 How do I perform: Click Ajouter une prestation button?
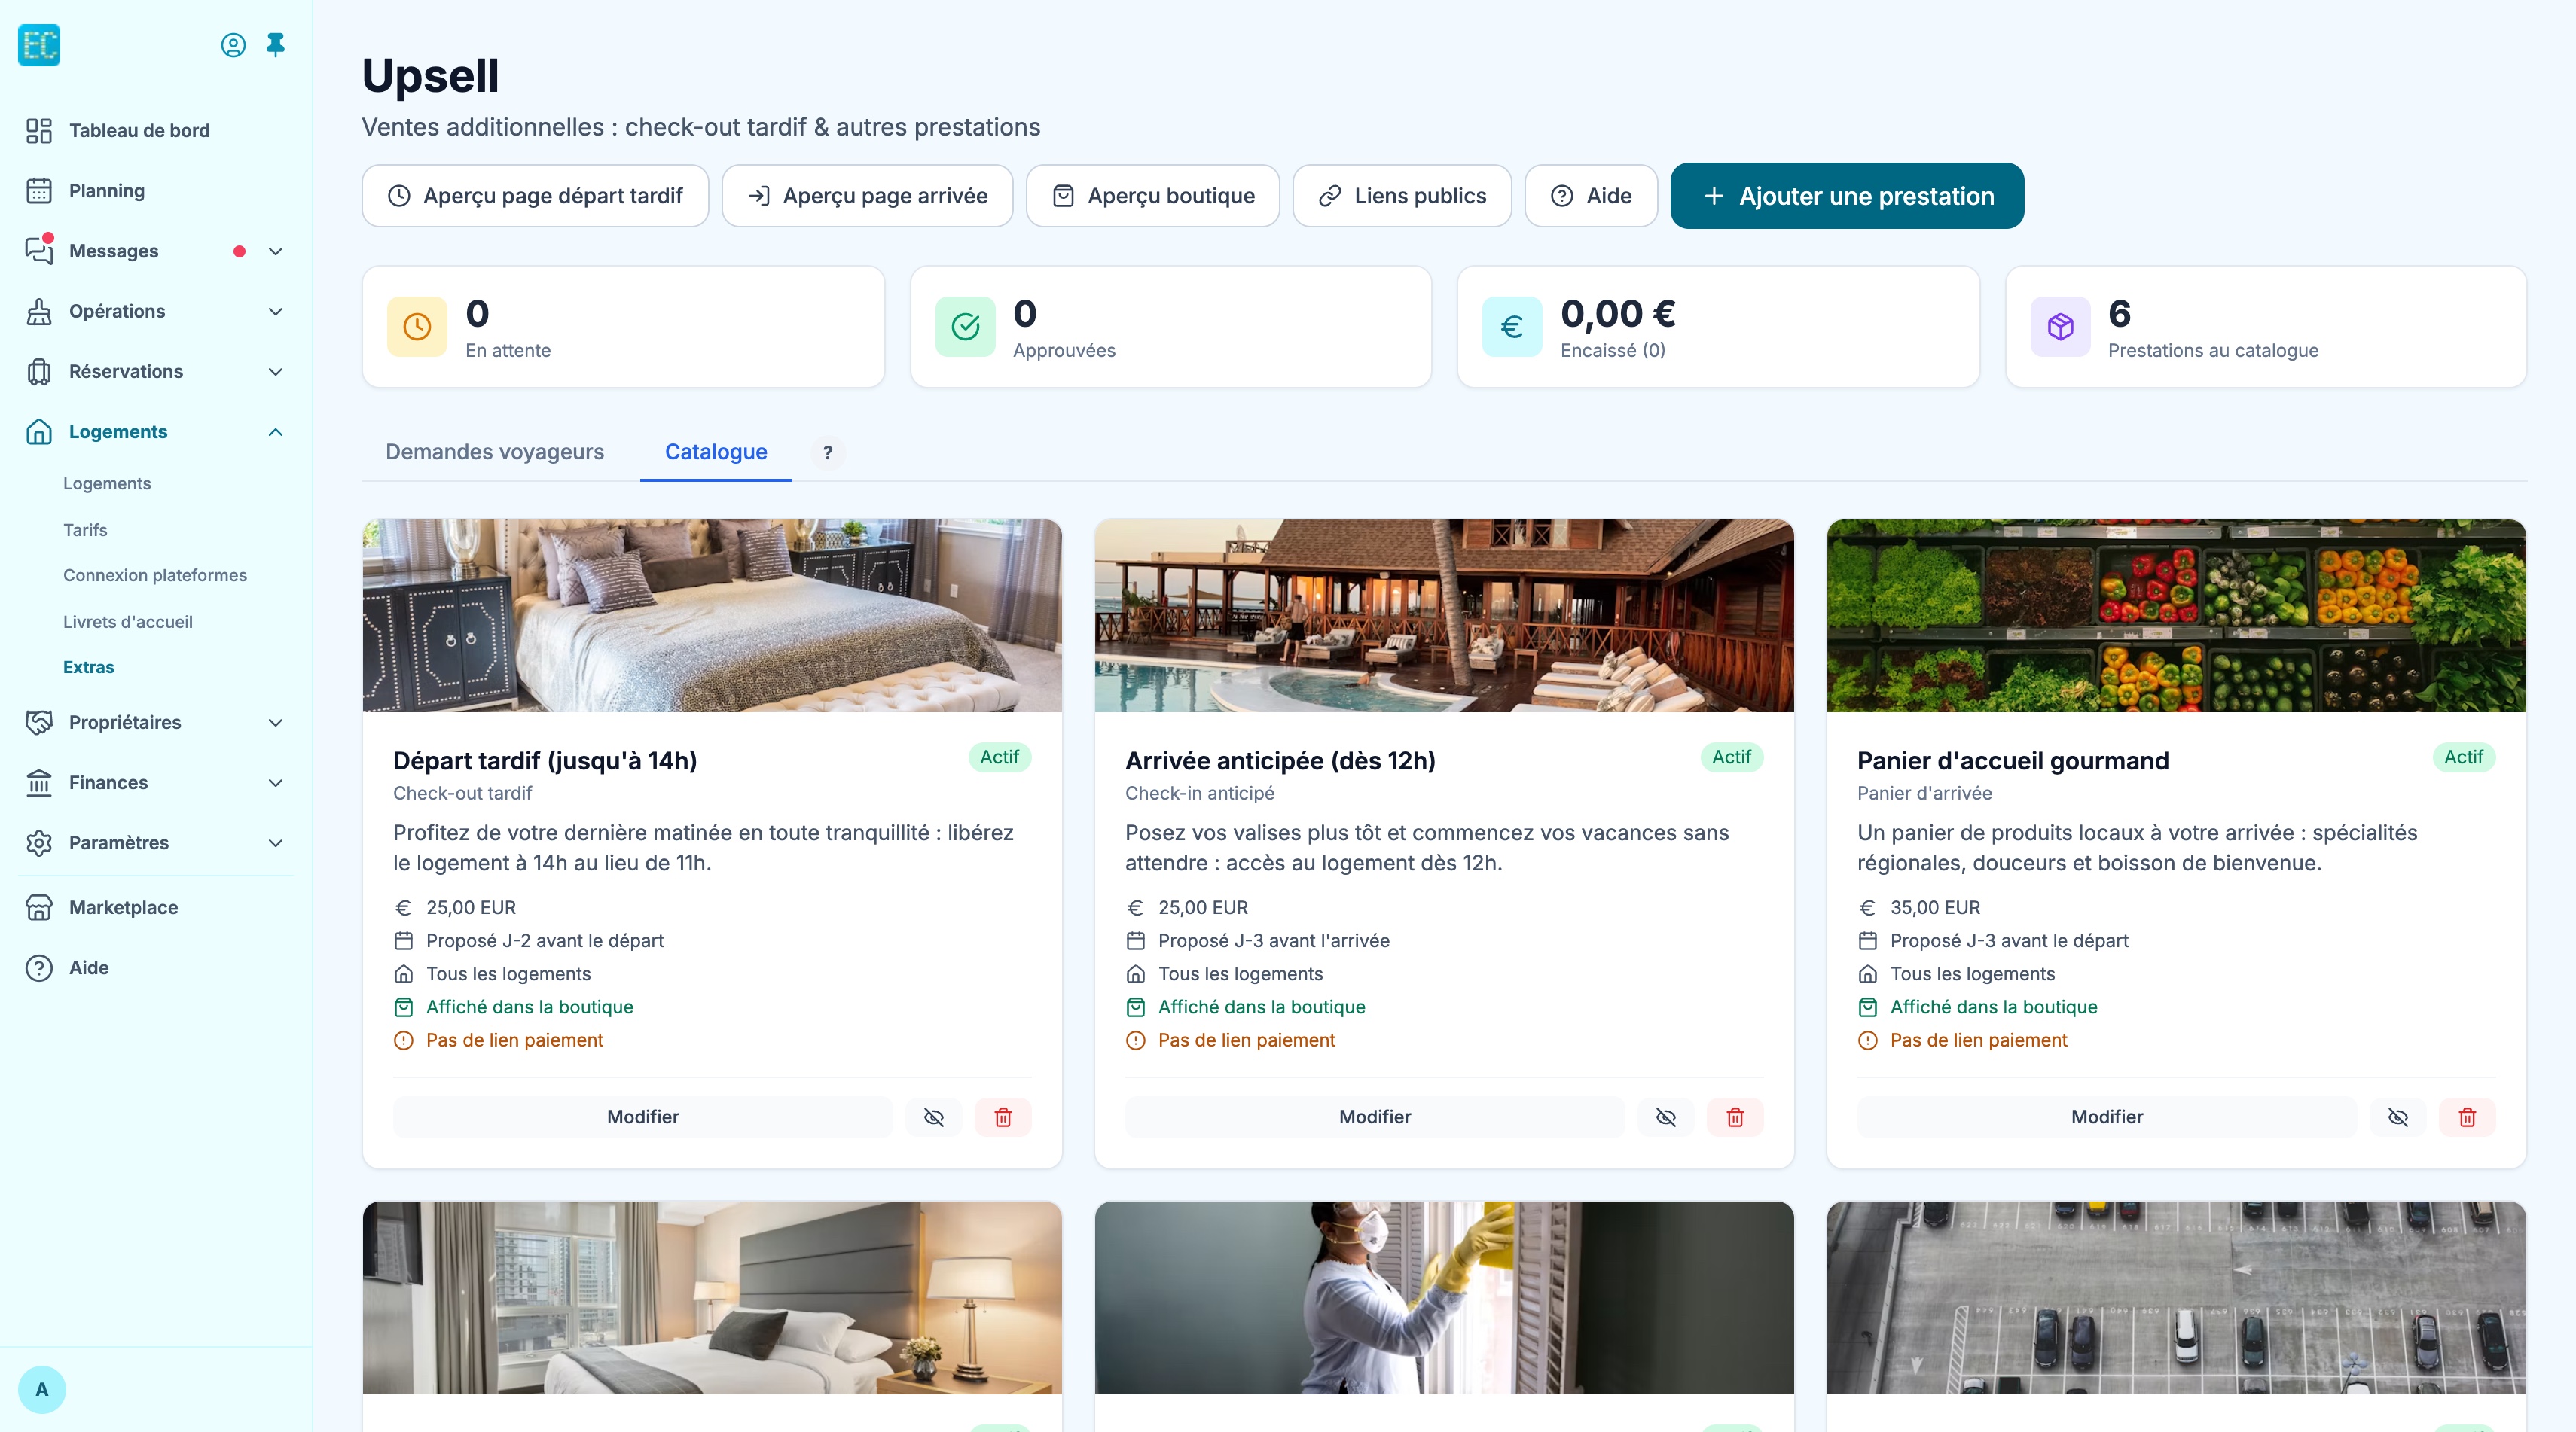point(1847,196)
